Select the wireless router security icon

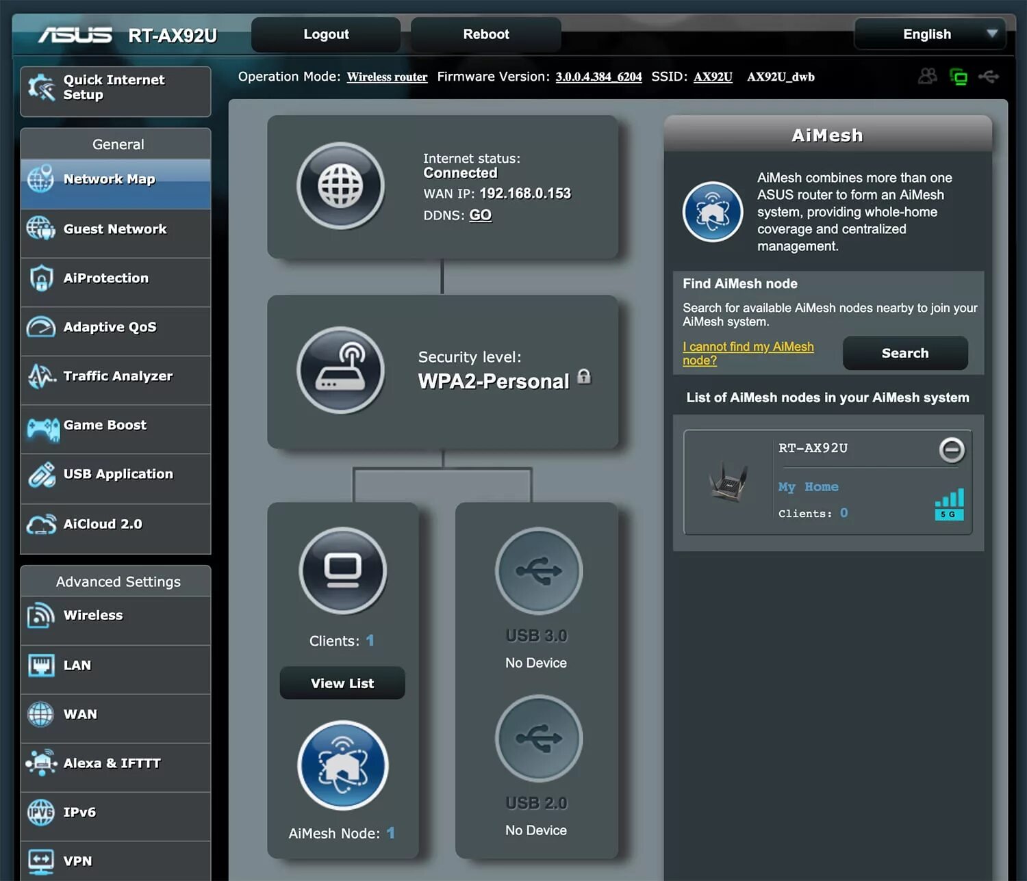coord(340,370)
